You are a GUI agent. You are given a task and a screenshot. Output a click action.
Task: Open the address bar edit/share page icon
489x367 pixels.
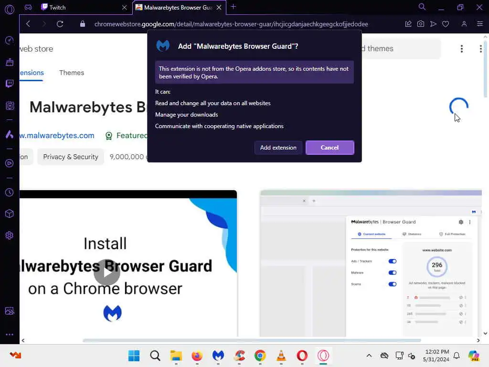click(408, 24)
